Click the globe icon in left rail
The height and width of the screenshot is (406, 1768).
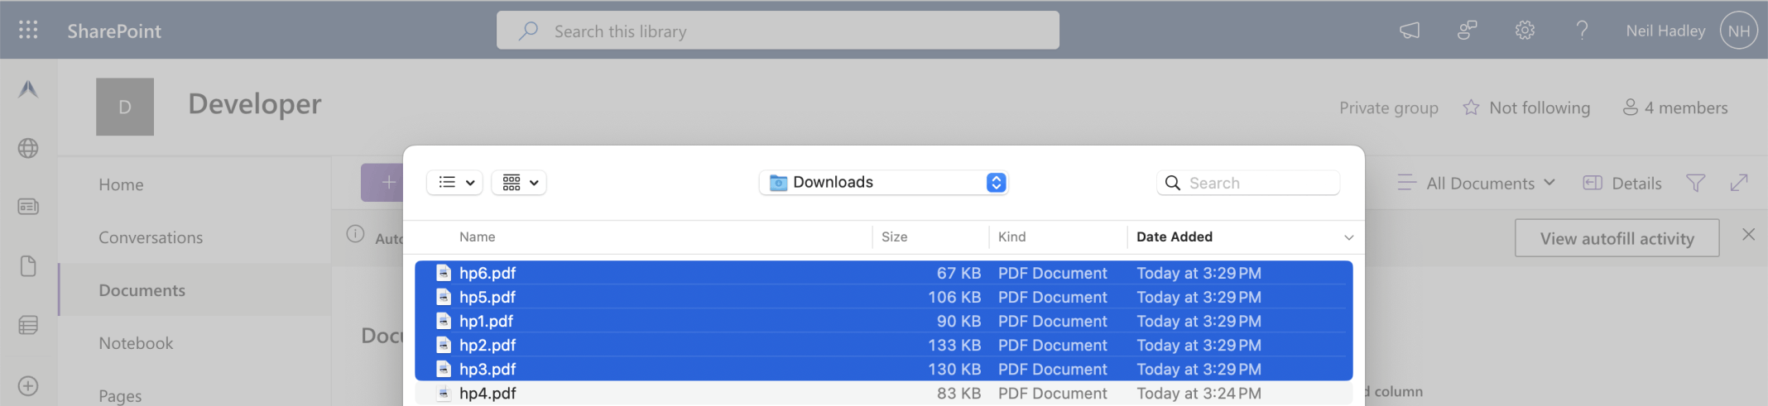click(28, 148)
